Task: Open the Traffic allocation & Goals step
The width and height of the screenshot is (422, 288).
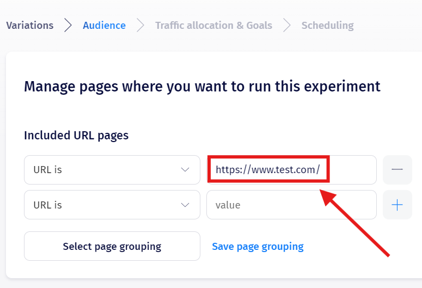Action: [x=213, y=26]
